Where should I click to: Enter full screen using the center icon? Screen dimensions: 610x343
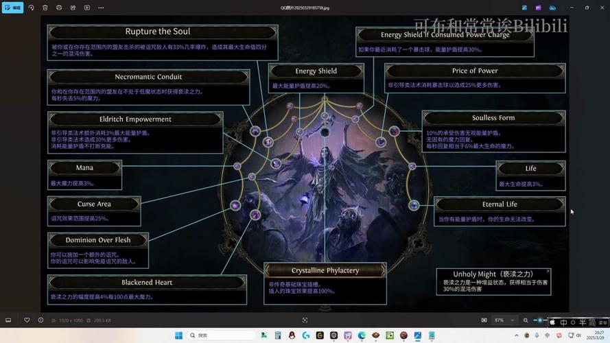[x=305, y=320]
